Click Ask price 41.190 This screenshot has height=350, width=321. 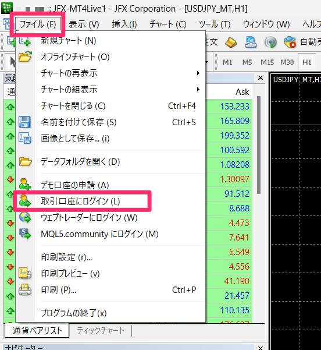tap(237, 281)
